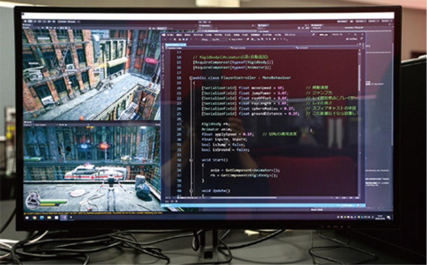Open Unity's Account dropdown

click(360, 21)
